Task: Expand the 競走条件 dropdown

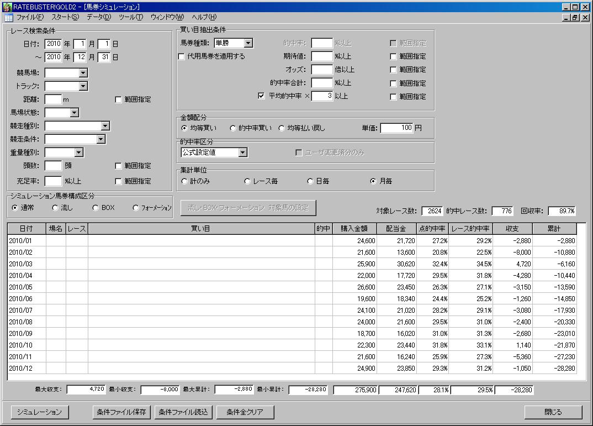Action: [x=100, y=139]
